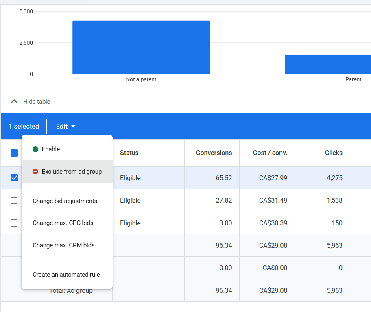Sort by the Conversions column header

tap(214, 153)
